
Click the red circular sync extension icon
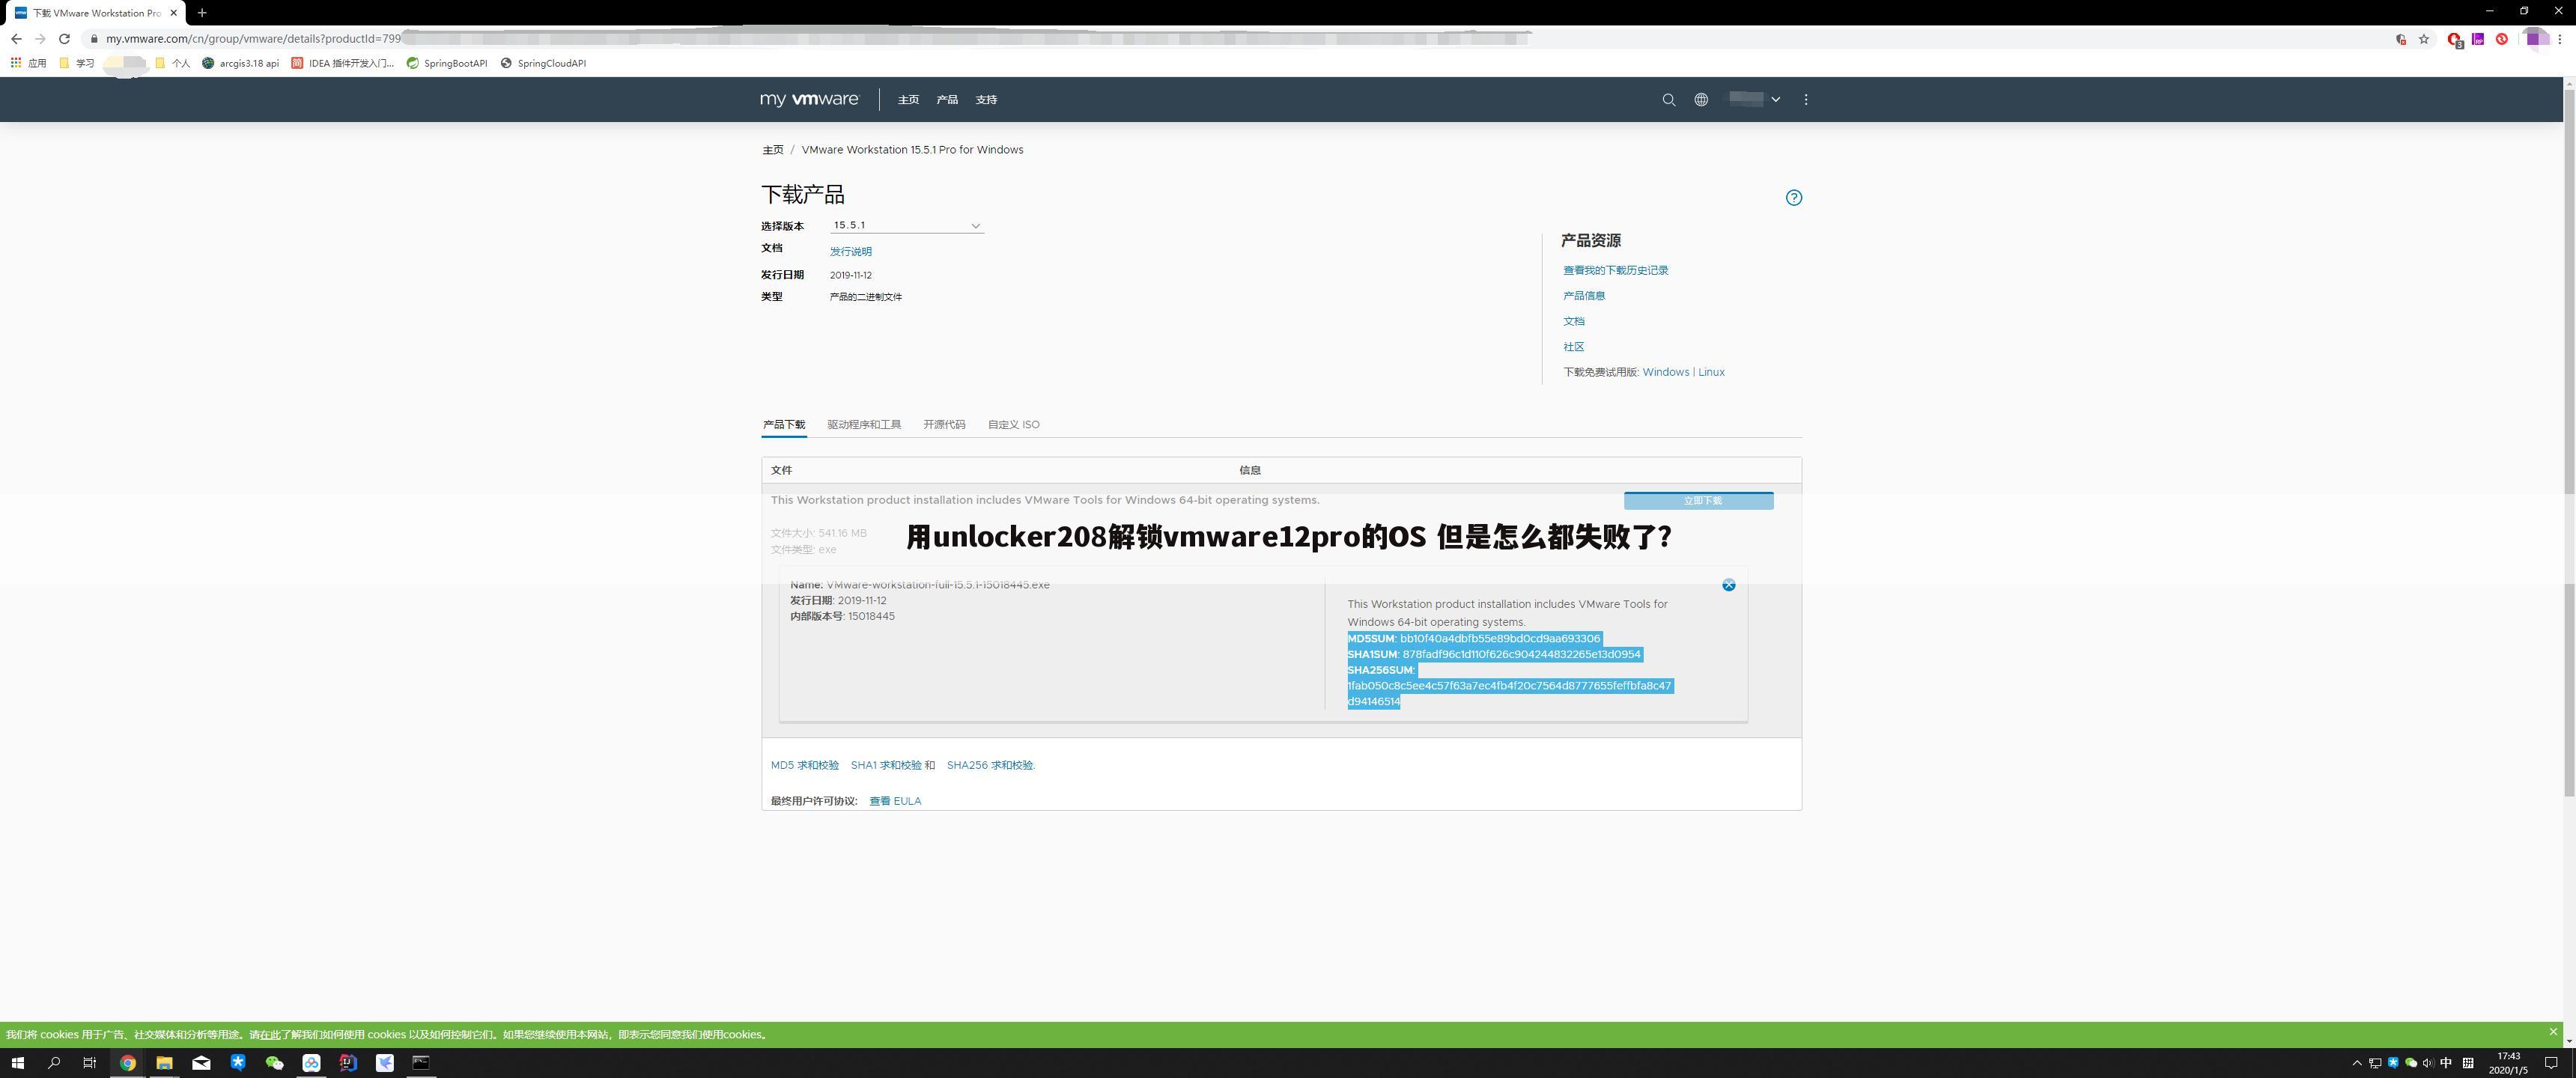2501,39
